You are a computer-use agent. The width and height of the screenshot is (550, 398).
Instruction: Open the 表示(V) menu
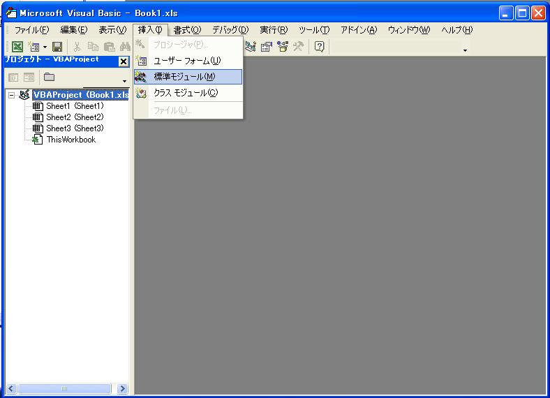tap(112, 30)
